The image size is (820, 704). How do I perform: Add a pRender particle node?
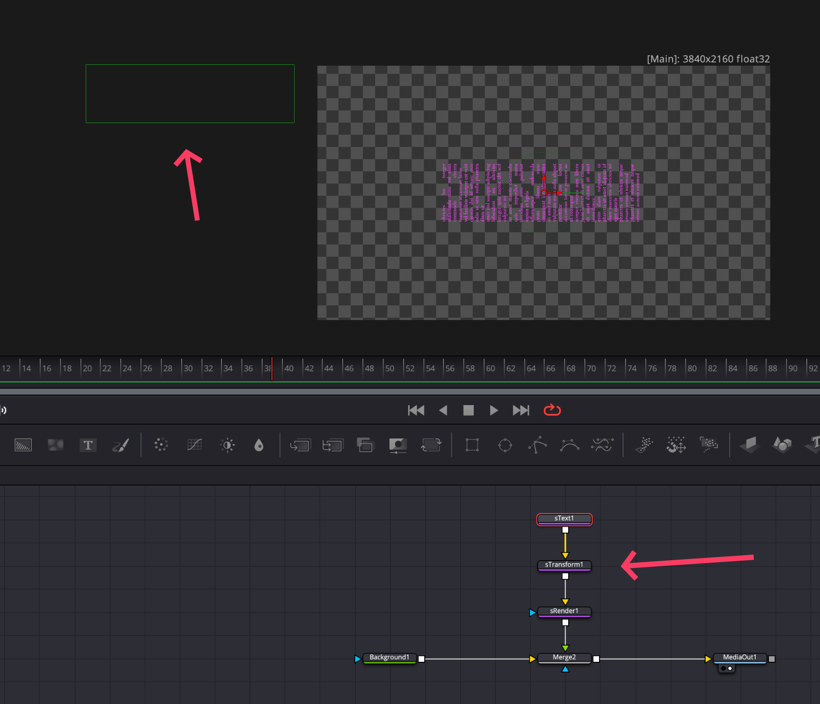point(709,445)
